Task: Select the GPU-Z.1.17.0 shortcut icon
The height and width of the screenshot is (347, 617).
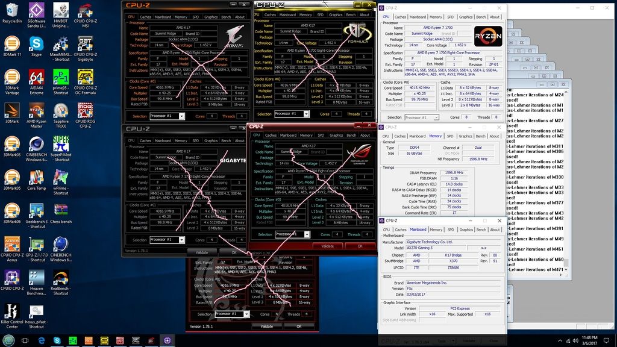Action: 36,249
